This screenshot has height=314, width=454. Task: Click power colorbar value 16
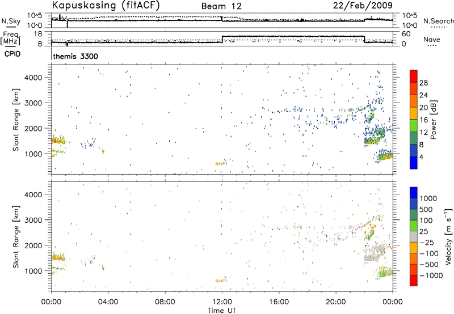[x=423, y=120]
